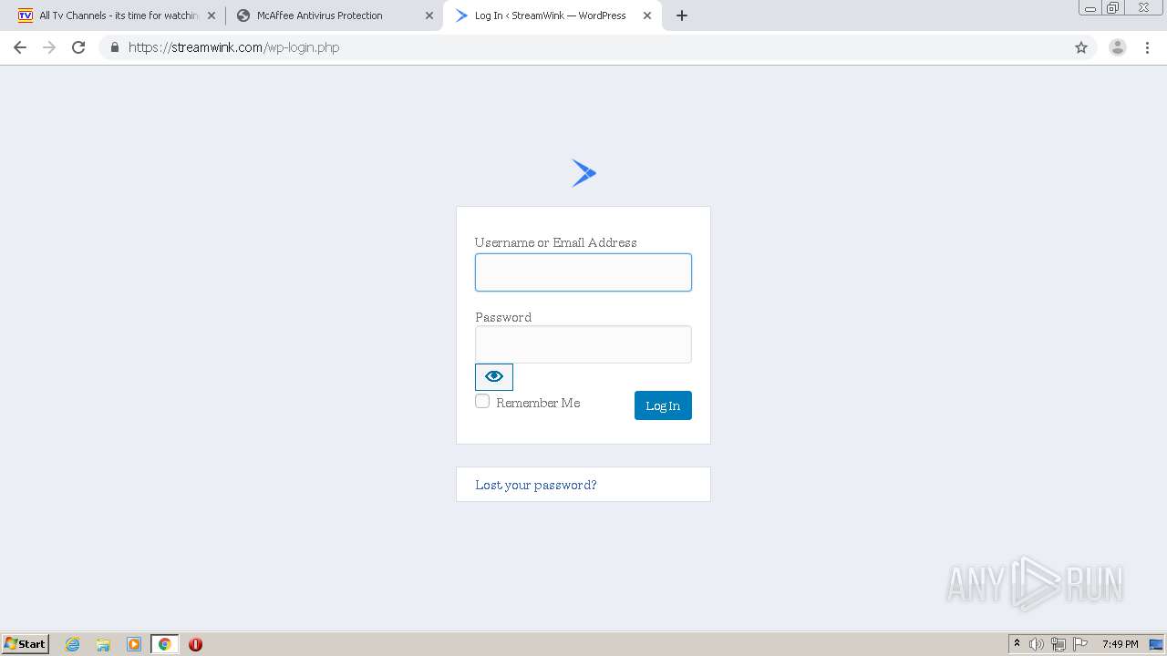1167x656 pixels.
Task: Click the red Opera taskbar icon
Action: click(x=195, y=644)
